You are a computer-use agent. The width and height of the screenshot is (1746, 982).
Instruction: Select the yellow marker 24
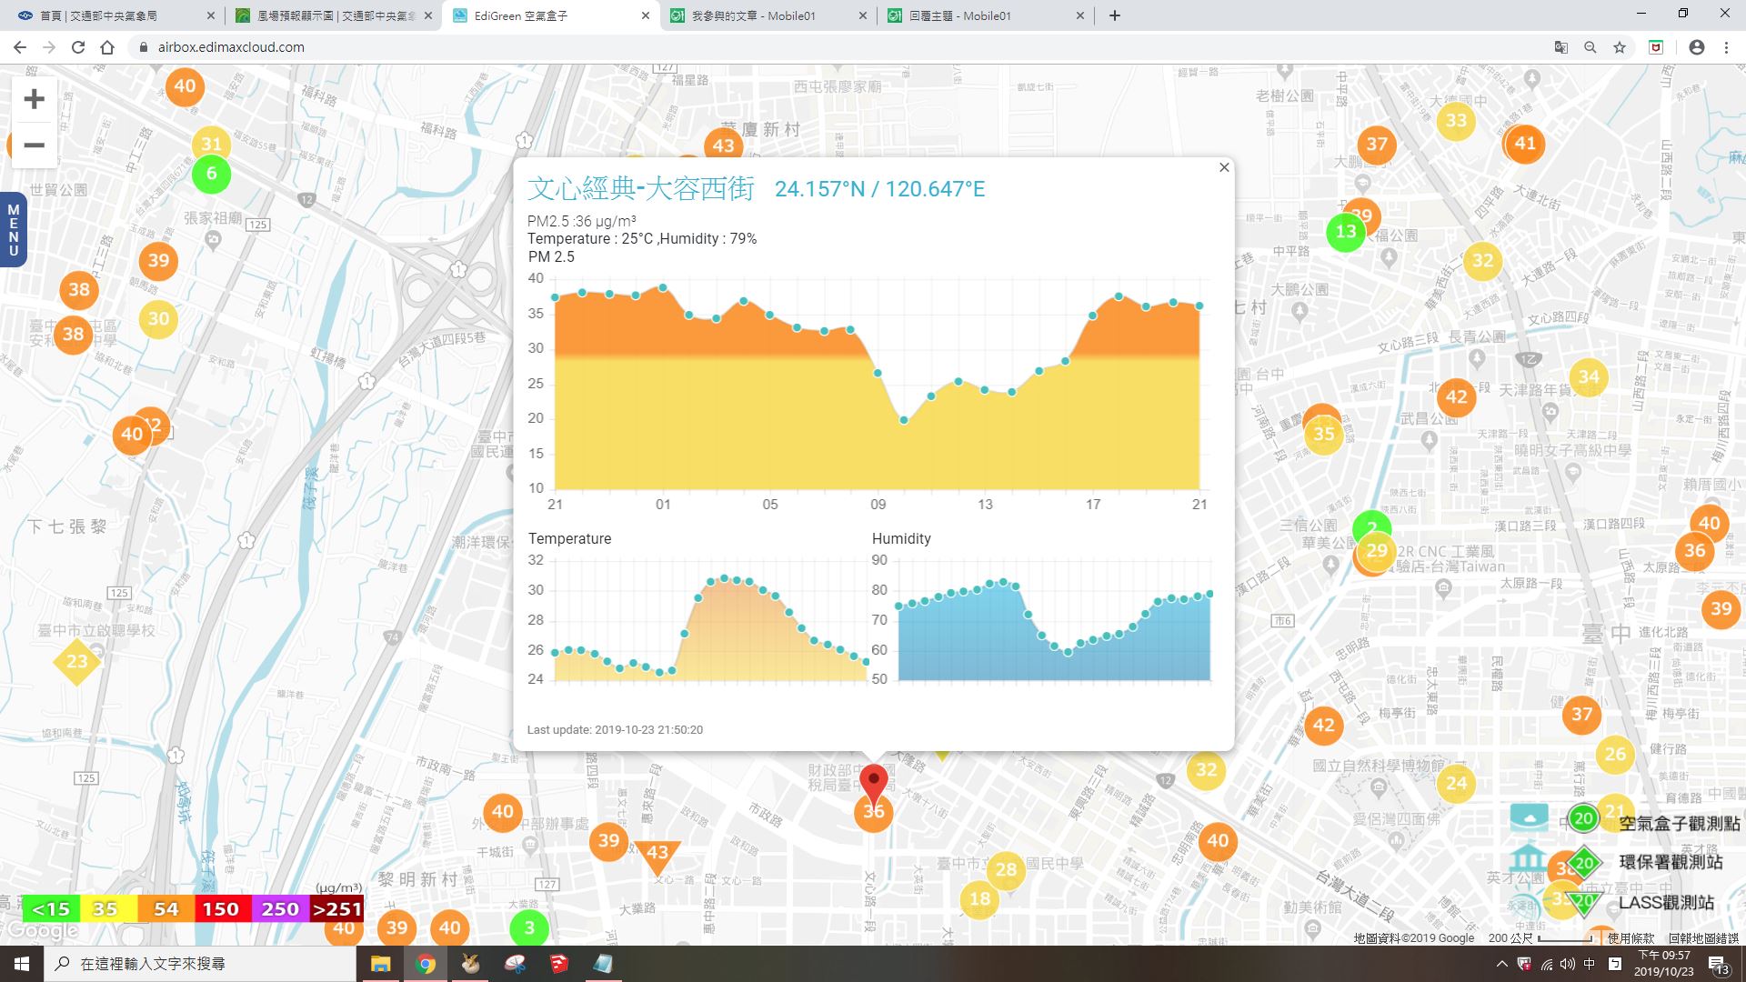click(1456, 783)
